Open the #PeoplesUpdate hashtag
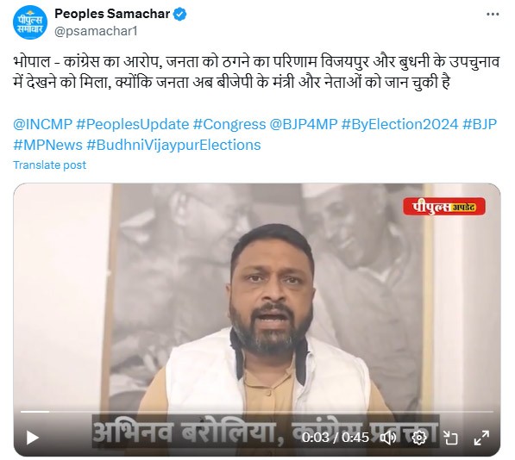Image resolution: width=515 pixels, height=460 pixels. click(x=132, y=125)
